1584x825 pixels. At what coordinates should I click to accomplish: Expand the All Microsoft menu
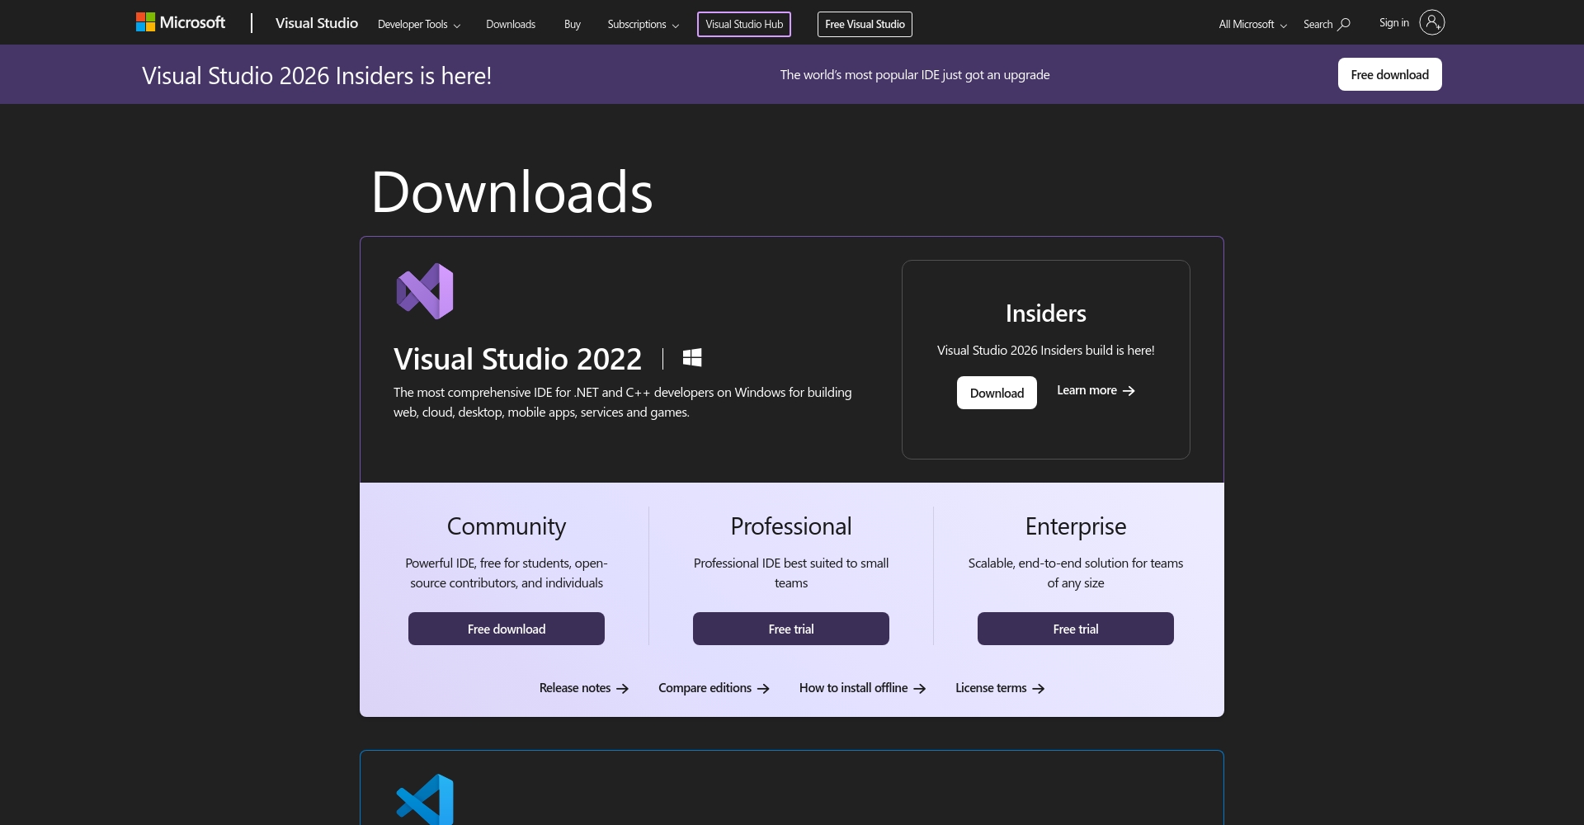click(1250, 24)
